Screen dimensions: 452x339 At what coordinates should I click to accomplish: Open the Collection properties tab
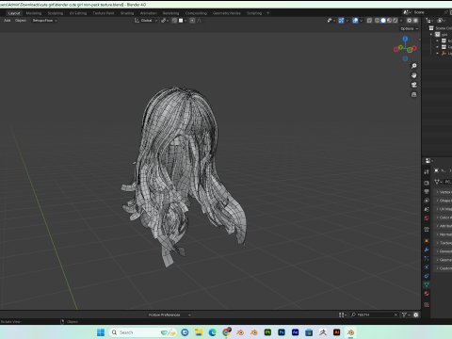(x=427, y=230)
